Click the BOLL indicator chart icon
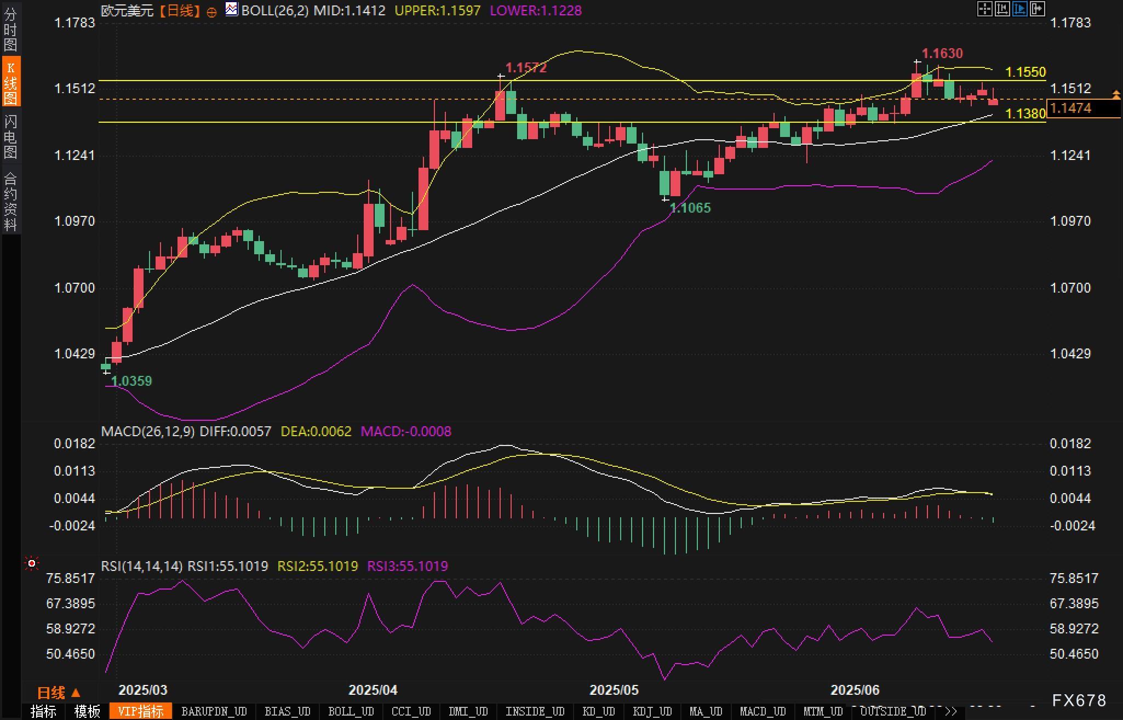This screenshot has height=720, width=1123. tap(232, 9)
